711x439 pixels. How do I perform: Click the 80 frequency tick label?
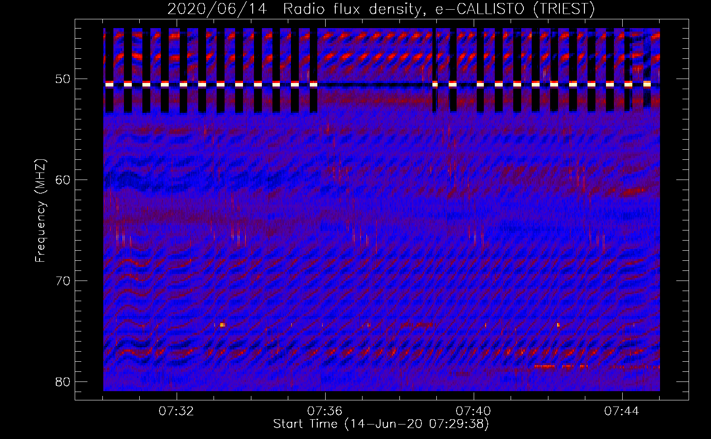pos(63,382)
